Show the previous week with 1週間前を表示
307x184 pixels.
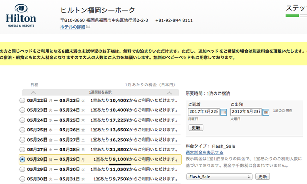click(x=100, y=93)
